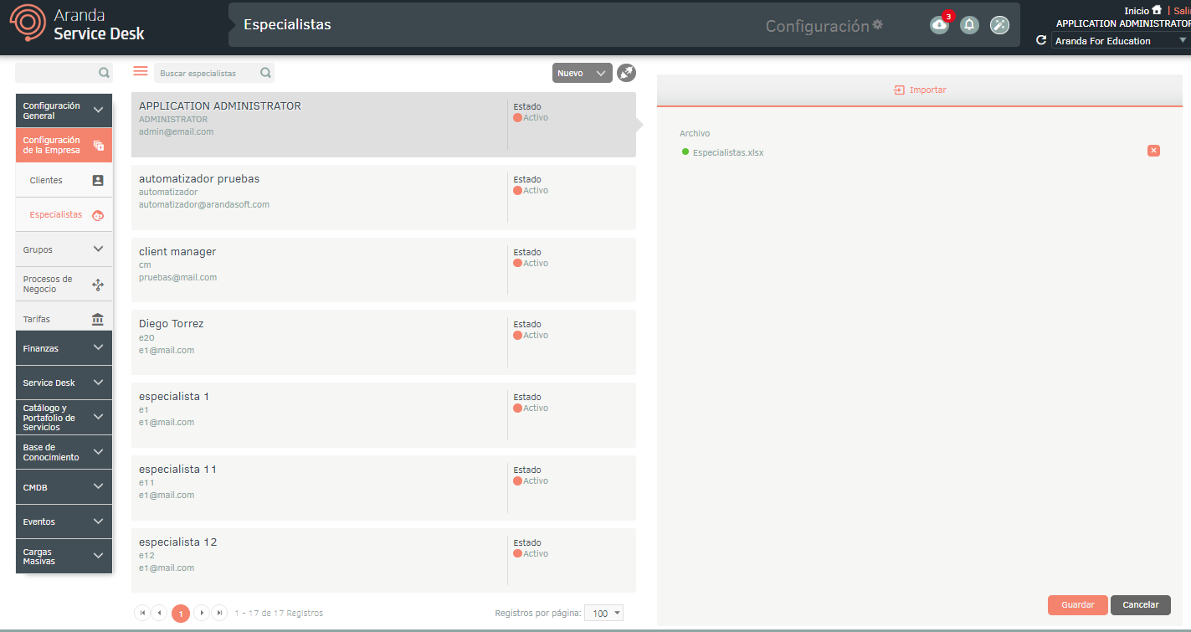Click the Inicio link
1191x632 pixels.
tap(1136, 11)
